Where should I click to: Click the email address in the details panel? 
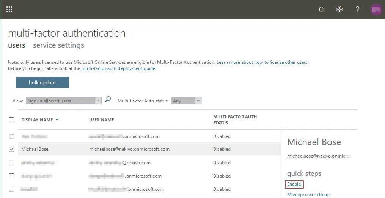(x=319, y=156)
